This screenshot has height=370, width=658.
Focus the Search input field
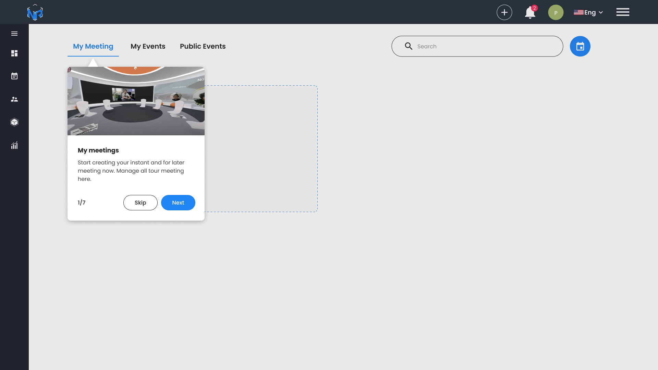click(477, 46)
